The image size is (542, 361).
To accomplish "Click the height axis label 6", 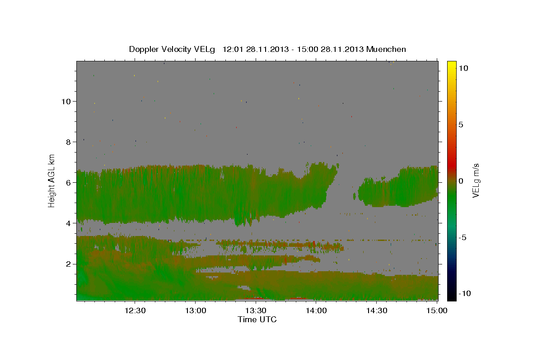I will (x=68, y=182).
